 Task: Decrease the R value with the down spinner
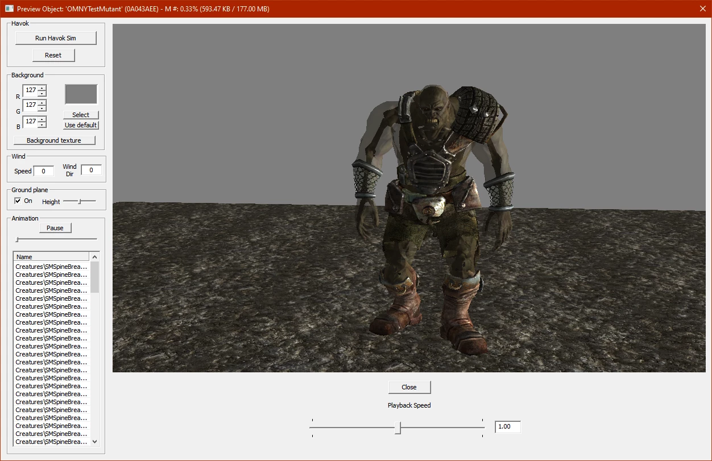point(42,93)
